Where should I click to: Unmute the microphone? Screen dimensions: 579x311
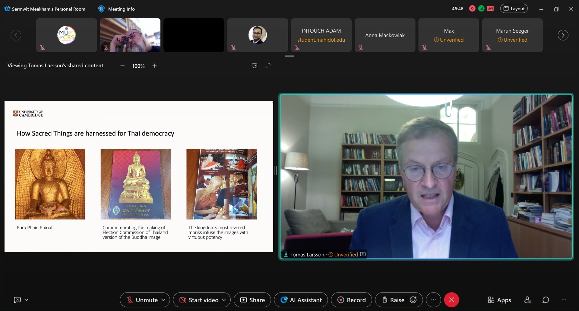tap(142, 300)
